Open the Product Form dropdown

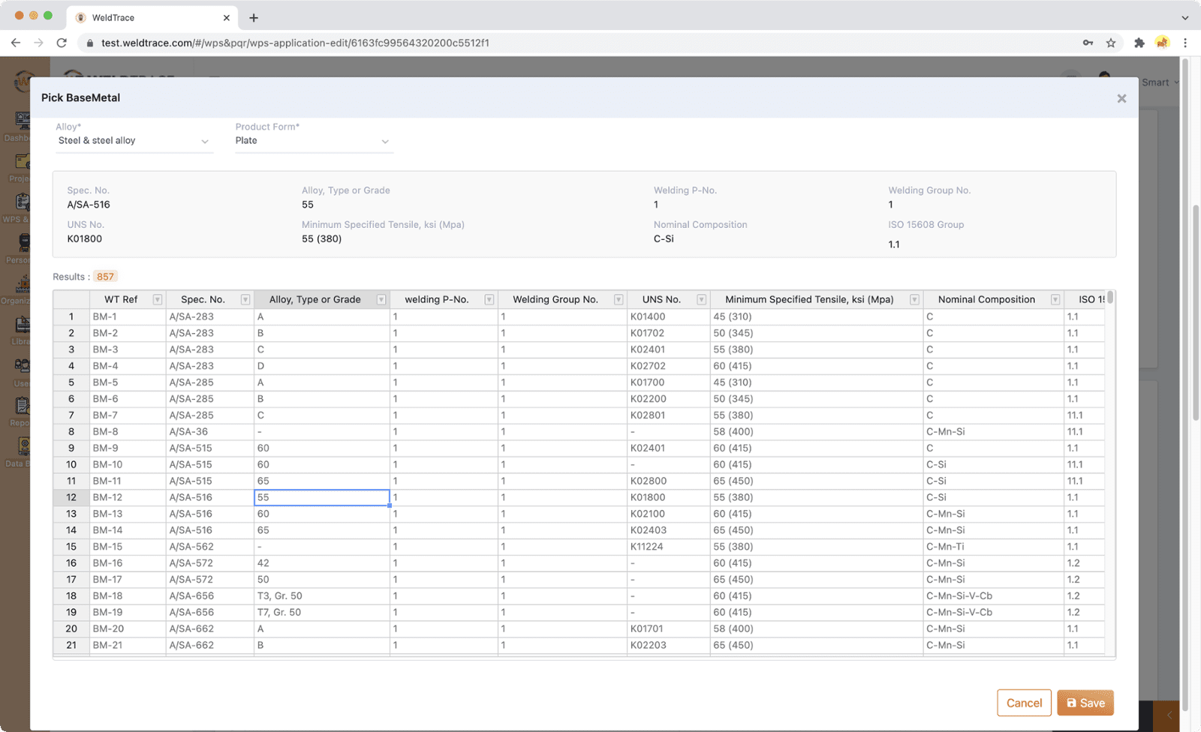[x=314, y=141]
